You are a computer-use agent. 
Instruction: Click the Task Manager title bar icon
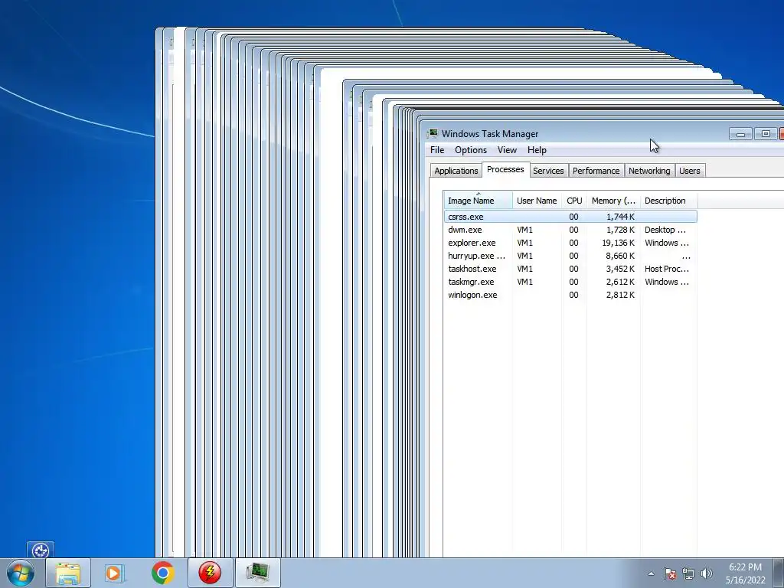[433, 133]
